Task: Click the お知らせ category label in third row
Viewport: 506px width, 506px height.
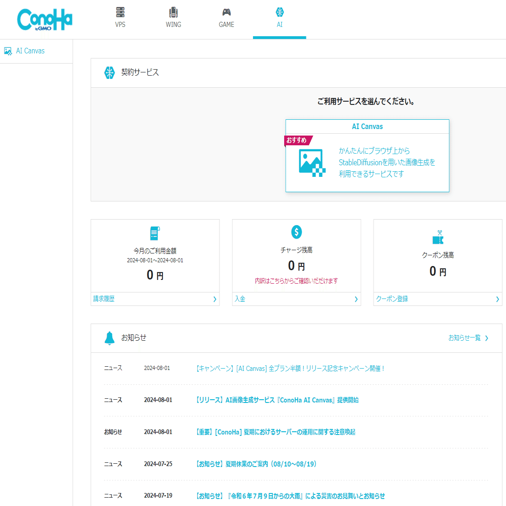Action: 113,432
